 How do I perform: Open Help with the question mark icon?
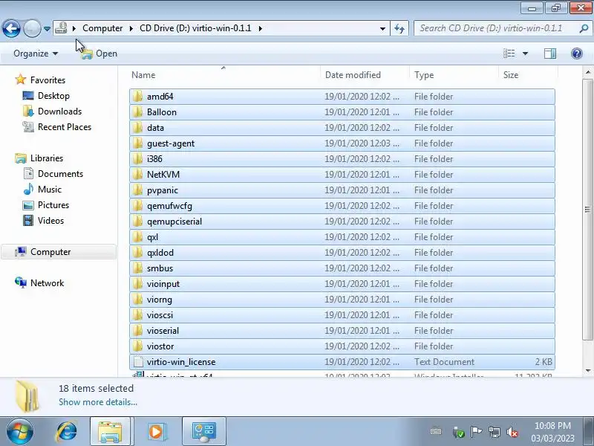[x=577, y=54]
